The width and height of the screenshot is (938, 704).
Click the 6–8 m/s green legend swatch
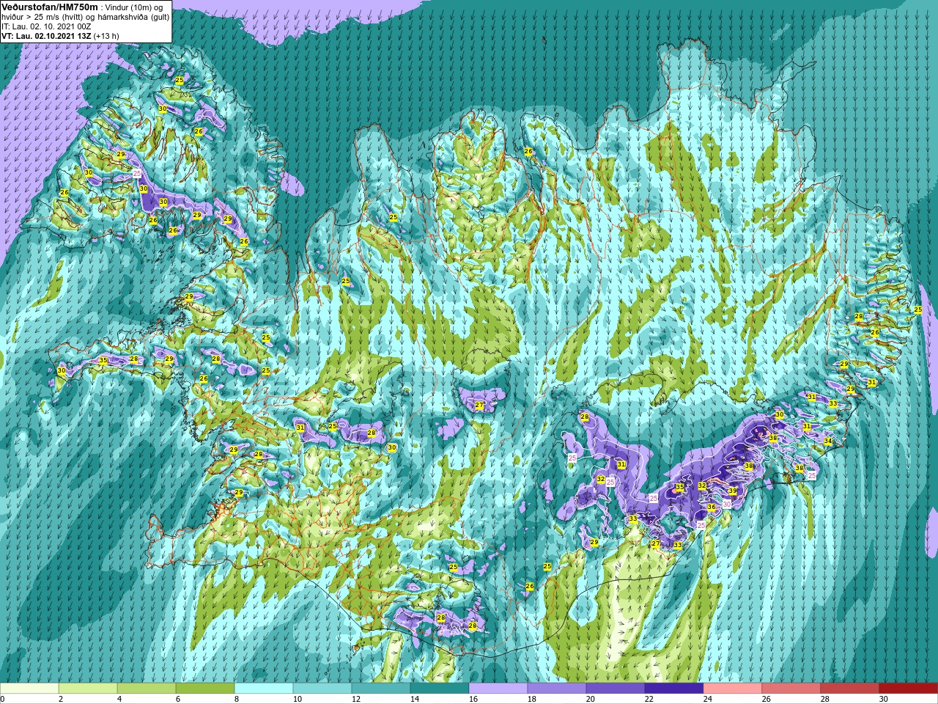(205, 689)
